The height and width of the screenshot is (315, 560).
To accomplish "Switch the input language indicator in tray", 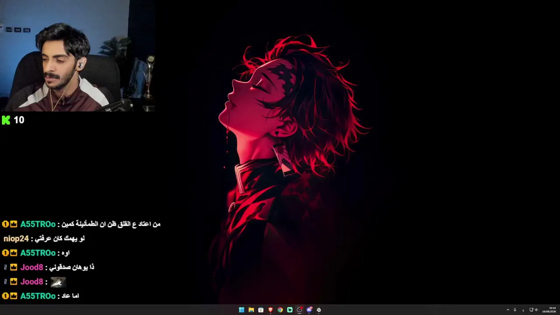I will tap(523, 310).
